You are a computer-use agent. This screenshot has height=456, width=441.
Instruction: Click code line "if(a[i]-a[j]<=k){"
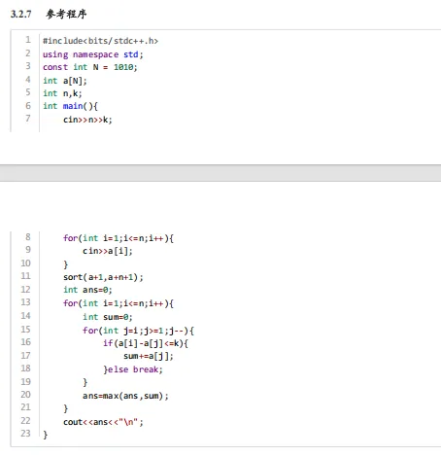tap(146, 343)
